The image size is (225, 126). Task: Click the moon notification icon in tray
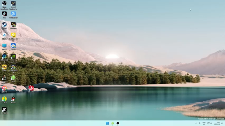pos(222,123)
